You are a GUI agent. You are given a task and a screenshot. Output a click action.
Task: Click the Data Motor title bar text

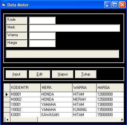coord(18,5)
